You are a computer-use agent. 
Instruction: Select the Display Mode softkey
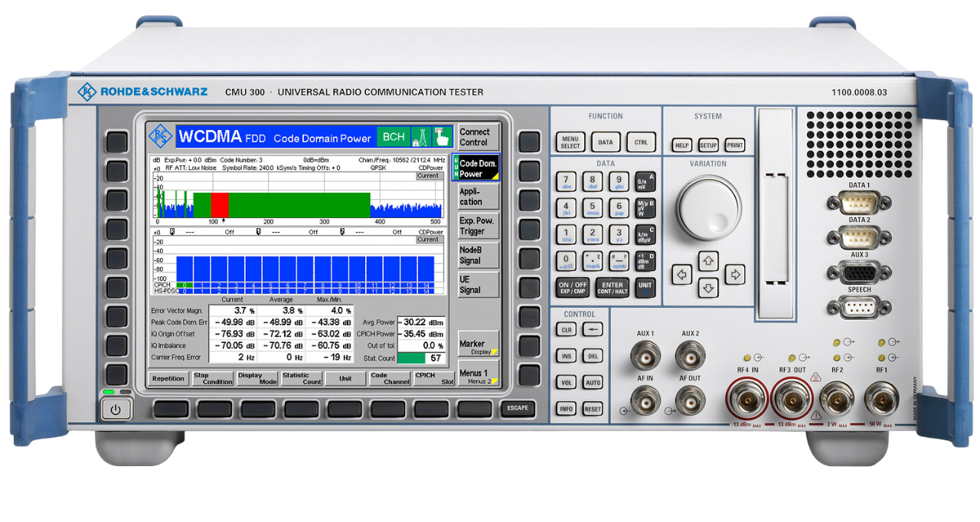pos(256,379)
